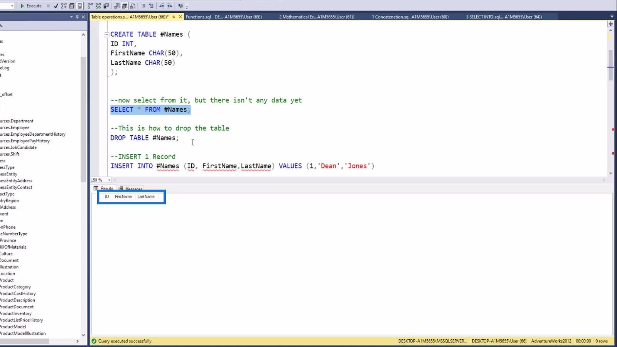Viewport: 617px width, 347px height.
Task: Select the EmployeePayHistory tree item
Action: pos(25,141)
